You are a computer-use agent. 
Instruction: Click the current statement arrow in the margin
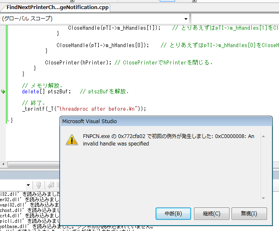(3, 92)
